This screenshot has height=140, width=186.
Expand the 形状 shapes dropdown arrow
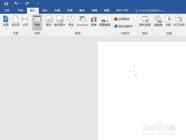pyautogui.click(x=71, y=28)
